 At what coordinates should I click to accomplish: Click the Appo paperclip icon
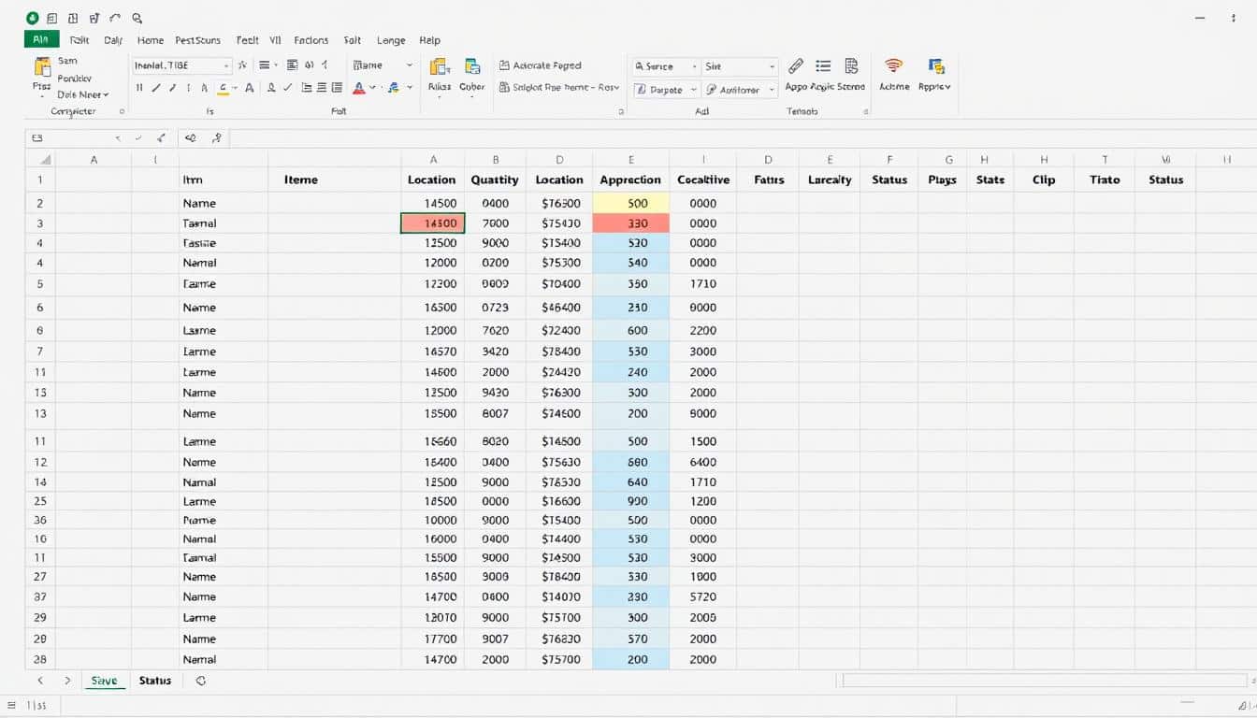(796, 66)
